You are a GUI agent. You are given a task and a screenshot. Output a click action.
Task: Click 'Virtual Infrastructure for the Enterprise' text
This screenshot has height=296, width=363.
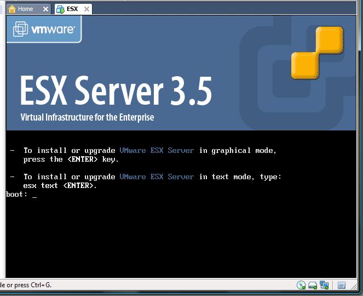87,117
